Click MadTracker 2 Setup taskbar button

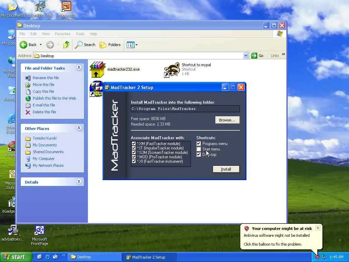(149, 257)
